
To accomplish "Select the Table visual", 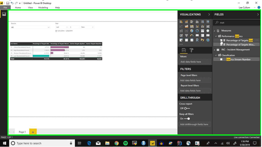I will point(187,40).
